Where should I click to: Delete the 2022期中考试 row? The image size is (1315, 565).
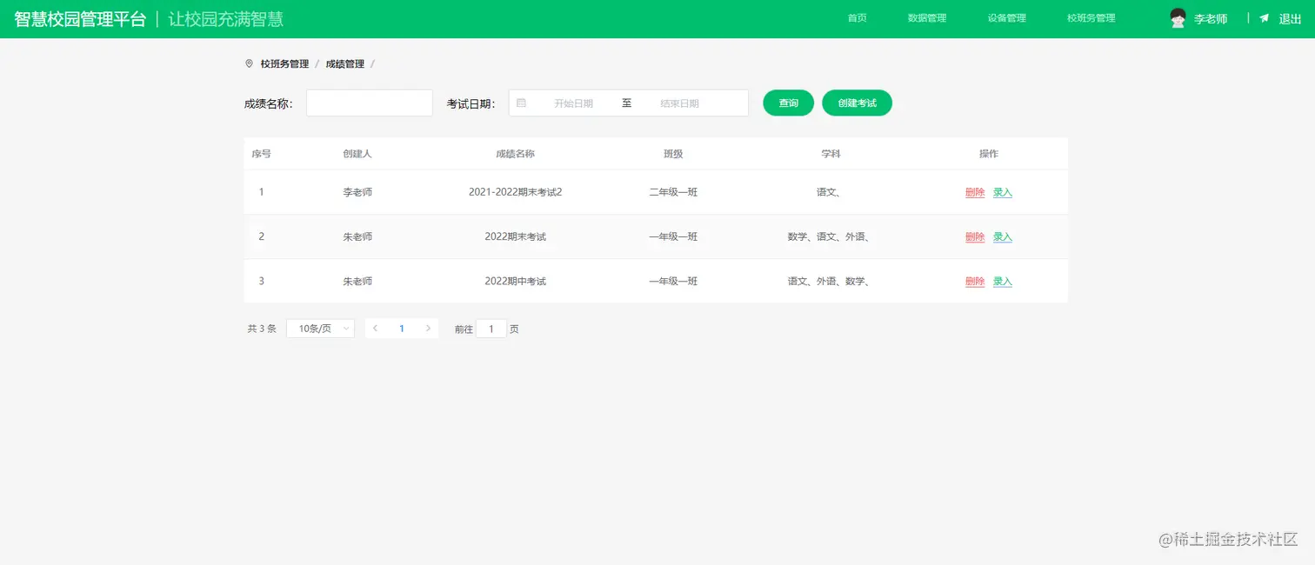pos(975,281)
